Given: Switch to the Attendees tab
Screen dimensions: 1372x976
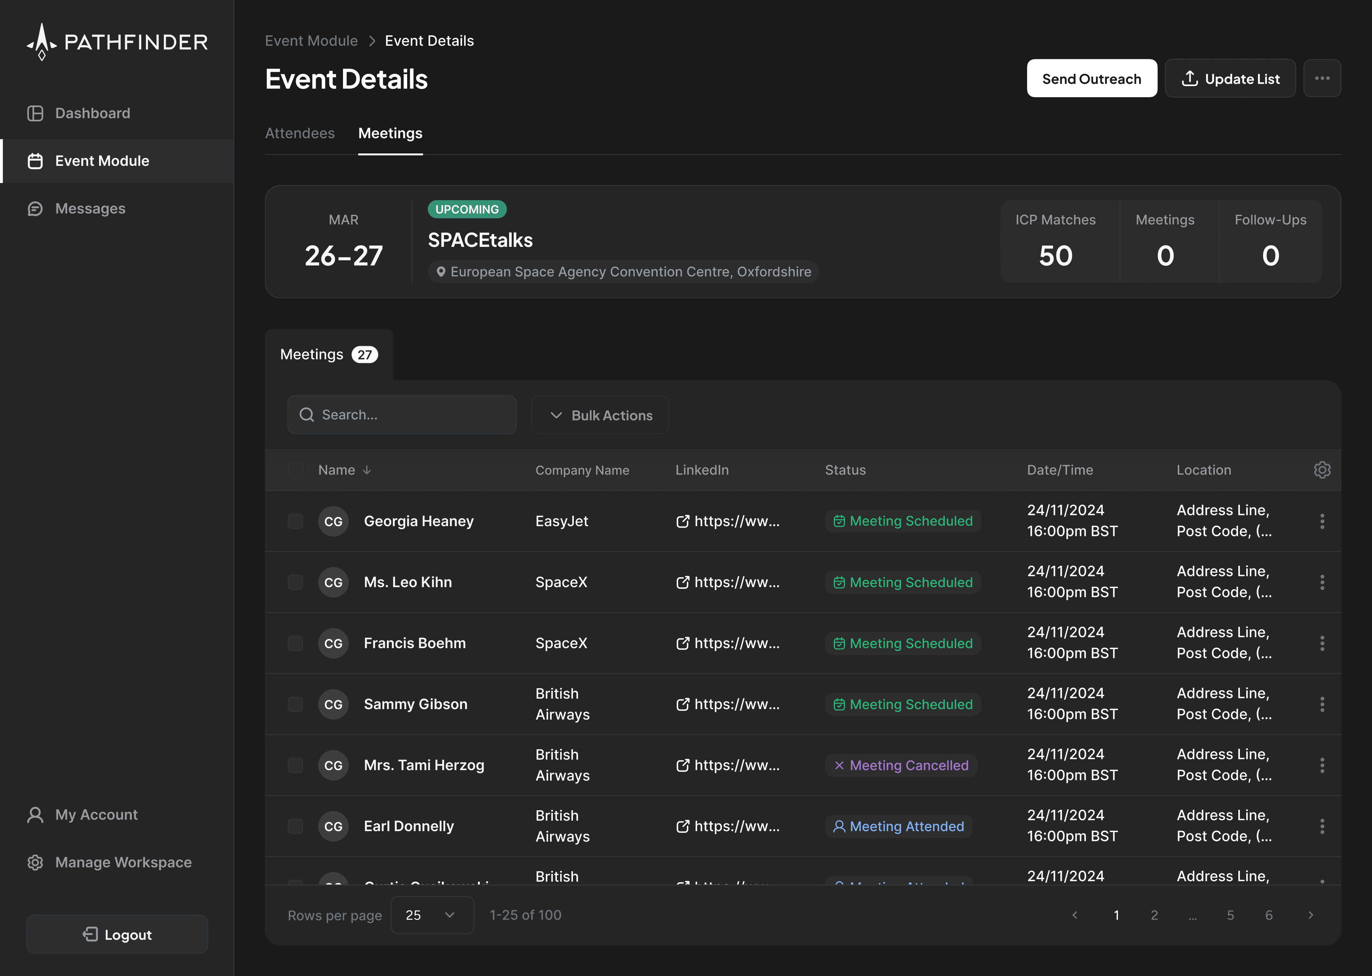Looking at the screenshot, I should (300, 133).
